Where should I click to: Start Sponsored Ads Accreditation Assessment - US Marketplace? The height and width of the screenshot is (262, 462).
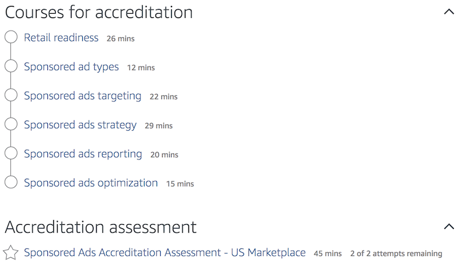(165, 252)
